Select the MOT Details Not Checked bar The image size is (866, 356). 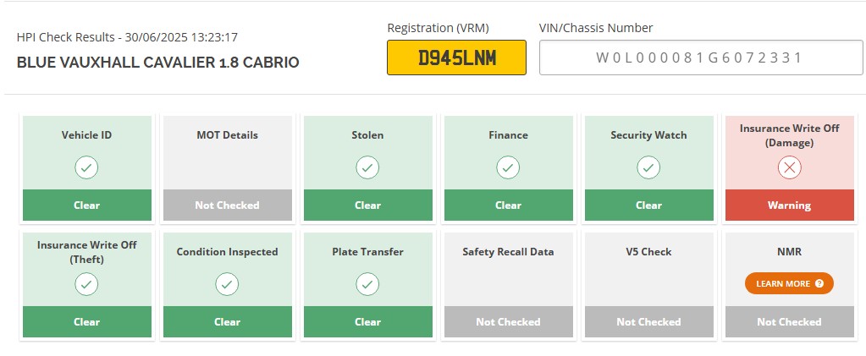click(227, 205)
